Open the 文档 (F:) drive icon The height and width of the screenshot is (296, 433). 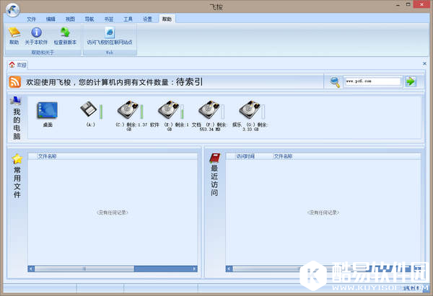(x=209, y=110)
